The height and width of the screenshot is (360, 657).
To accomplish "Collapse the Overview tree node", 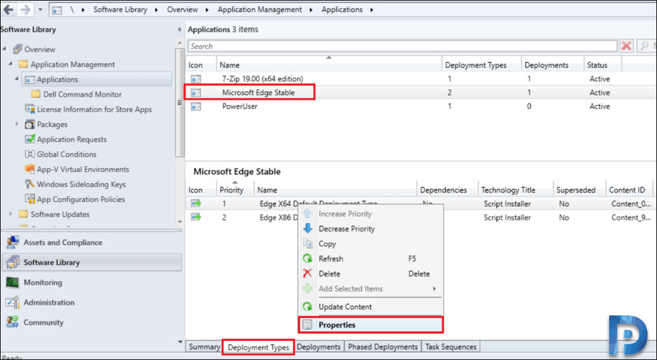I will (5, 50).
